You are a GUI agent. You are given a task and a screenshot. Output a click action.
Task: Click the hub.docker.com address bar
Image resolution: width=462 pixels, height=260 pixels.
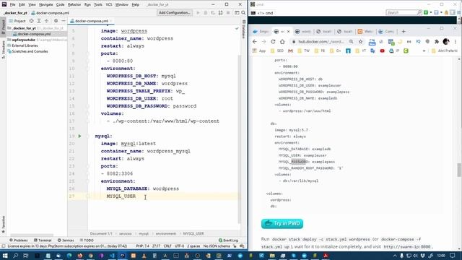pos(321,42)
